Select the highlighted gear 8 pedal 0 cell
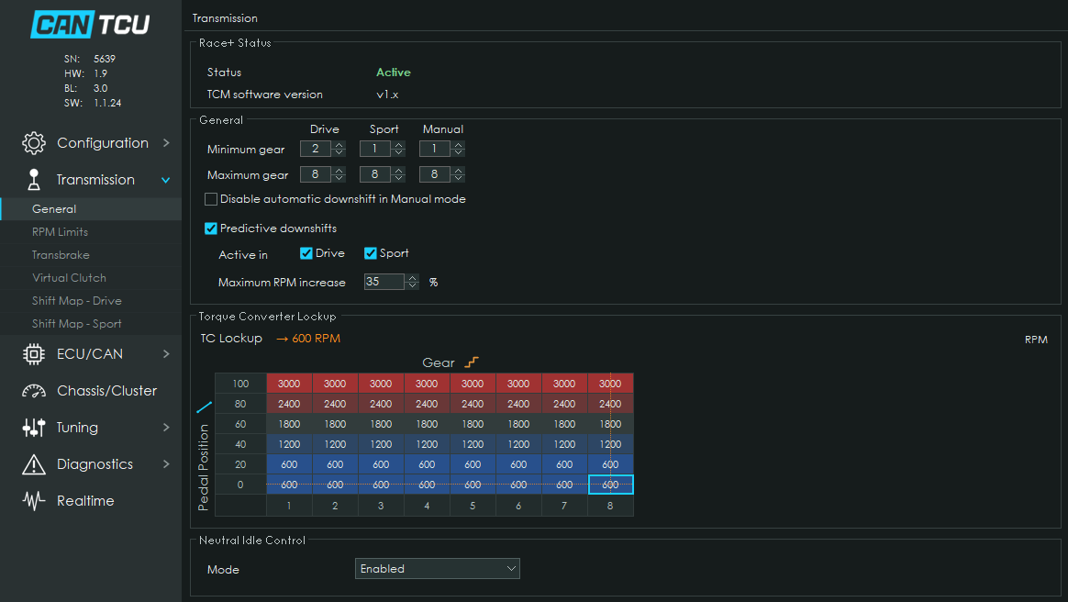Viewport: 1068px width, 602px height. [610, 485]
